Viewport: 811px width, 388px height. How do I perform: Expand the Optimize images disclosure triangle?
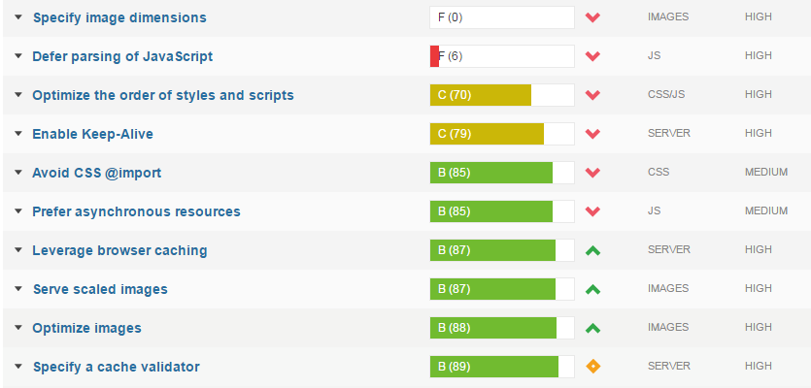pos(18,328)
